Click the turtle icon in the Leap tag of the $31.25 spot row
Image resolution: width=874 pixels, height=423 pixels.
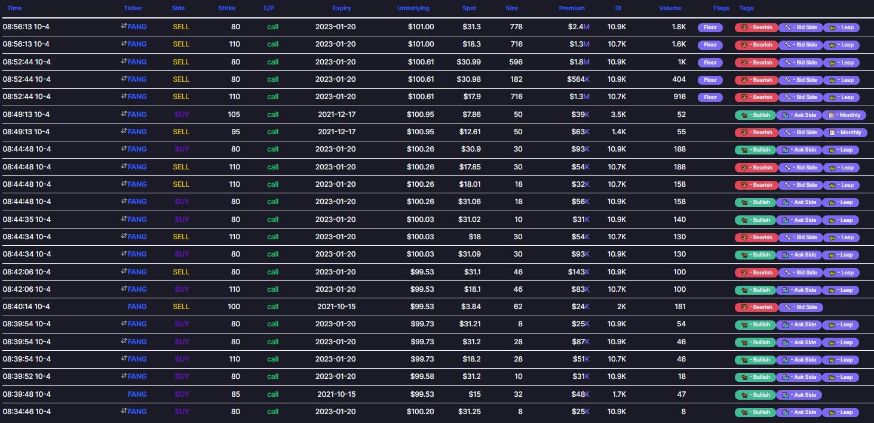(x=830, y=412)
